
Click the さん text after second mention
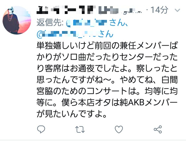(106, 34)
